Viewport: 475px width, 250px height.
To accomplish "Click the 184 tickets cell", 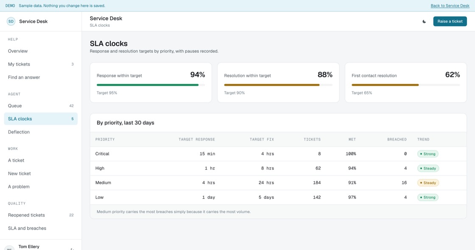I will pos(317,183).
